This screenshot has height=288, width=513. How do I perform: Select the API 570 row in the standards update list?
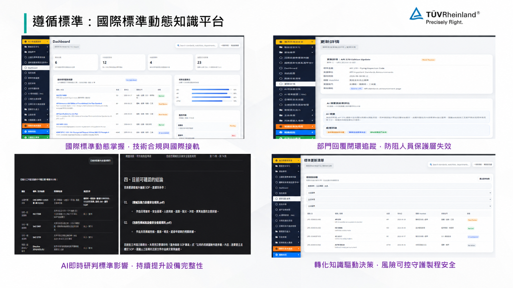[399, 220]
